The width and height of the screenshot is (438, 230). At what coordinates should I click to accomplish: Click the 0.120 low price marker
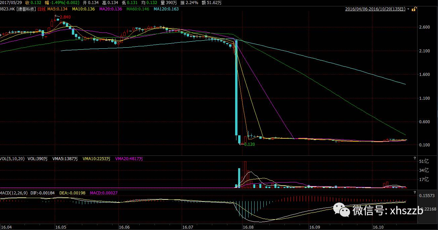250,144
